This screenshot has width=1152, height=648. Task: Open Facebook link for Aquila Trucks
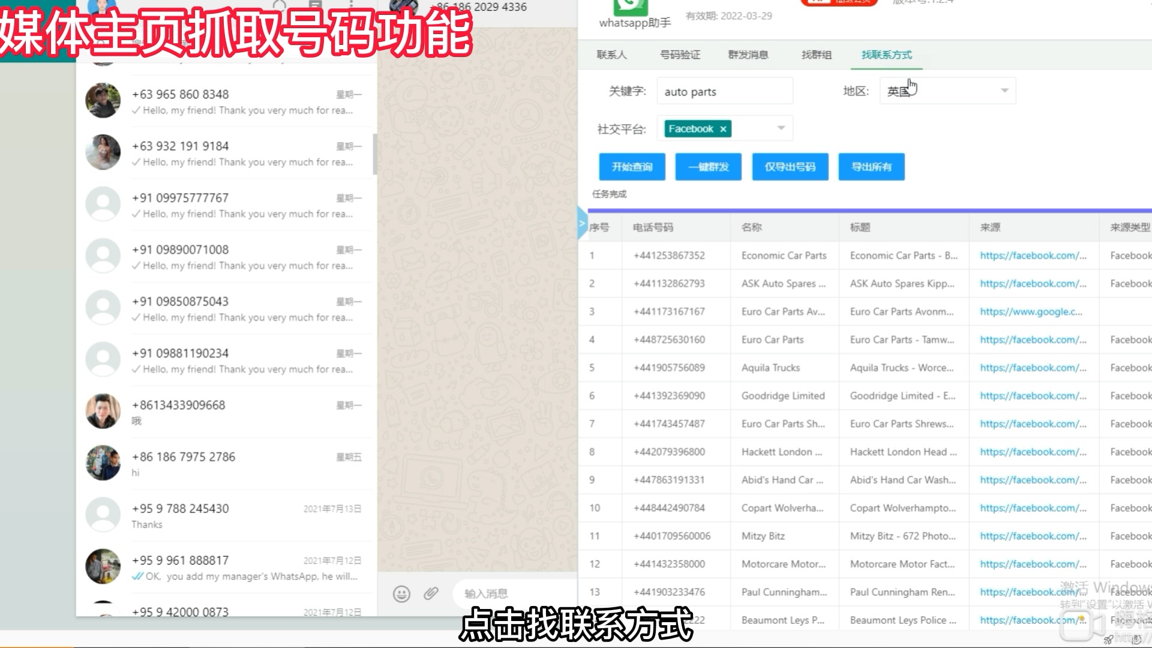pos(1033,368)
